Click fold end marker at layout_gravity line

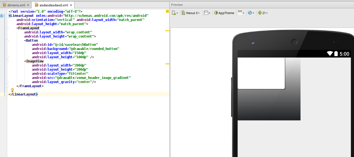click(7, 82)
